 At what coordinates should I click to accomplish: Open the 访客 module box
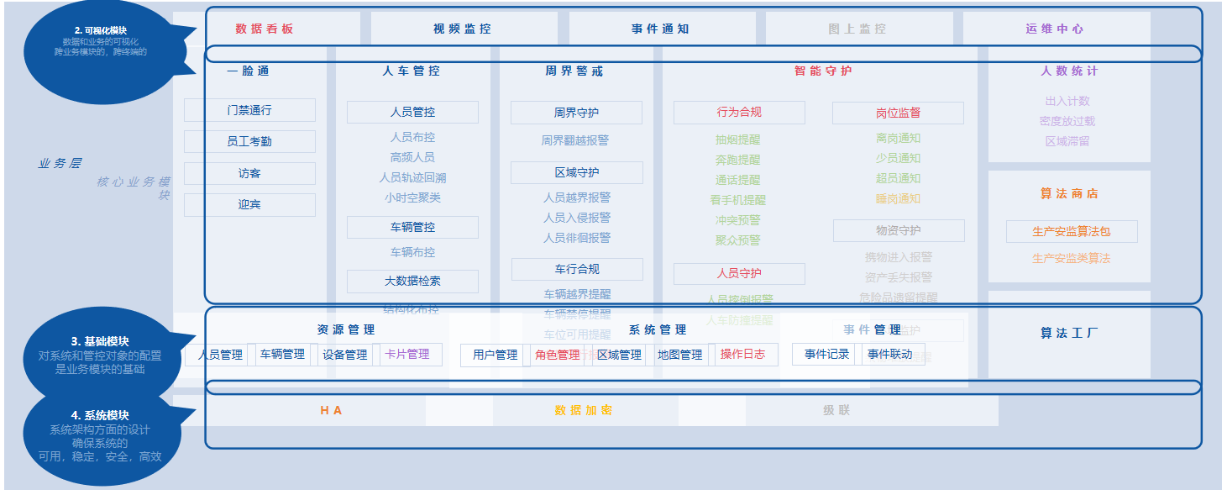(249, 174)
